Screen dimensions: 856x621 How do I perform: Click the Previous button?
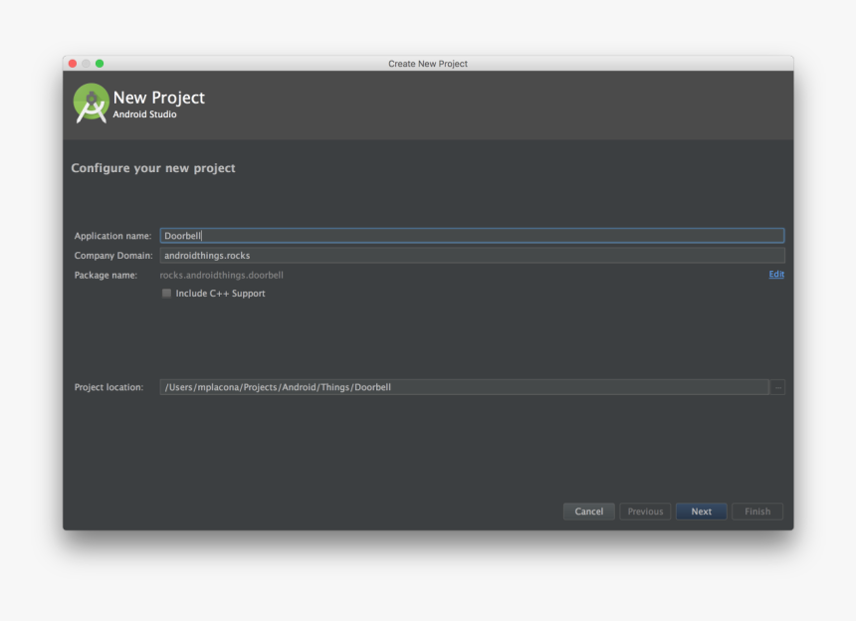[x=645, y=511]
